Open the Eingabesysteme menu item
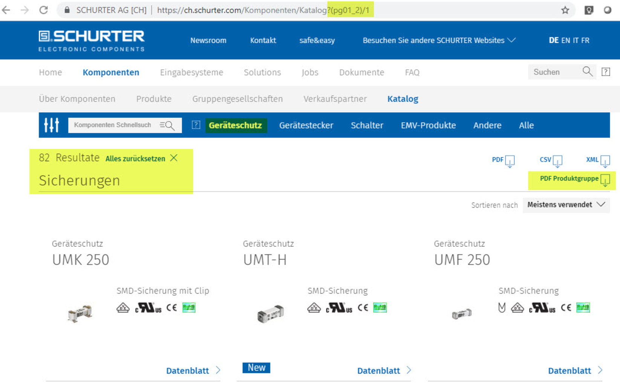The height and width of the screenshot is (392, 620). 191,72
